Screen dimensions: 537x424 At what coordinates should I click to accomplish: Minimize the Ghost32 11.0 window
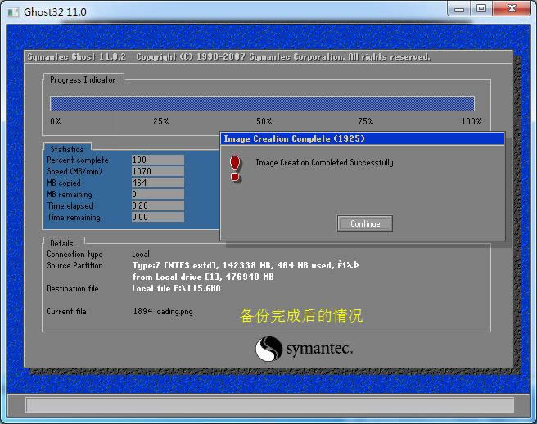coord(461,9)
